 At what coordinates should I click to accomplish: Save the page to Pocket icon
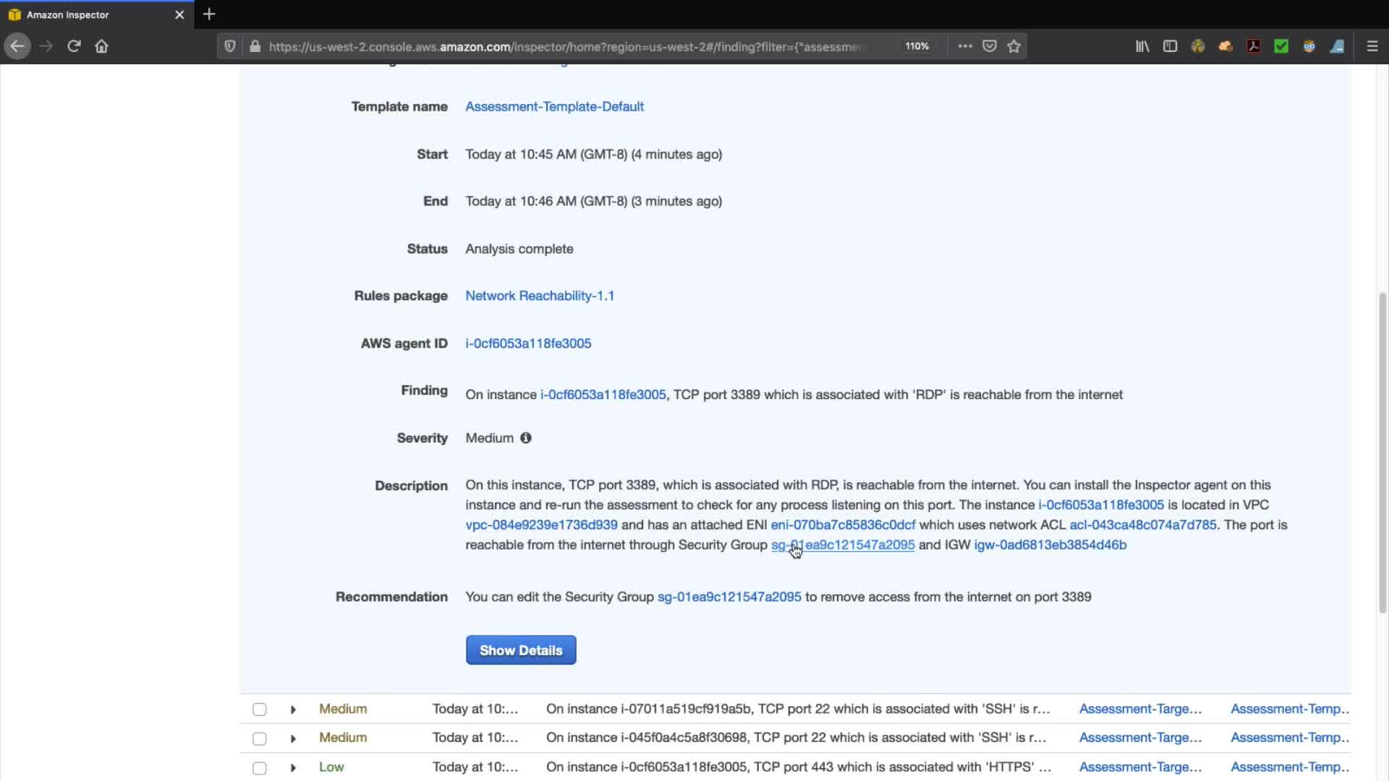pyautogui.click(x=990, y=46)
